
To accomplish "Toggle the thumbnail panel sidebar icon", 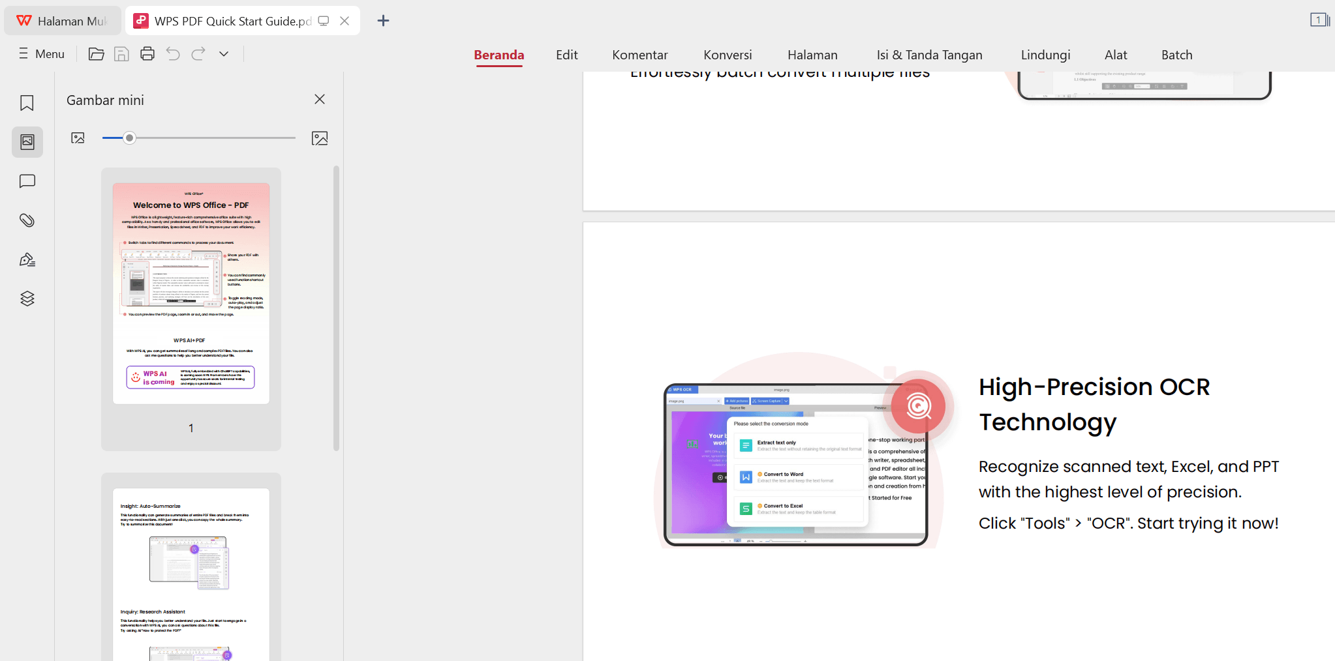I will tap(27, 141).
